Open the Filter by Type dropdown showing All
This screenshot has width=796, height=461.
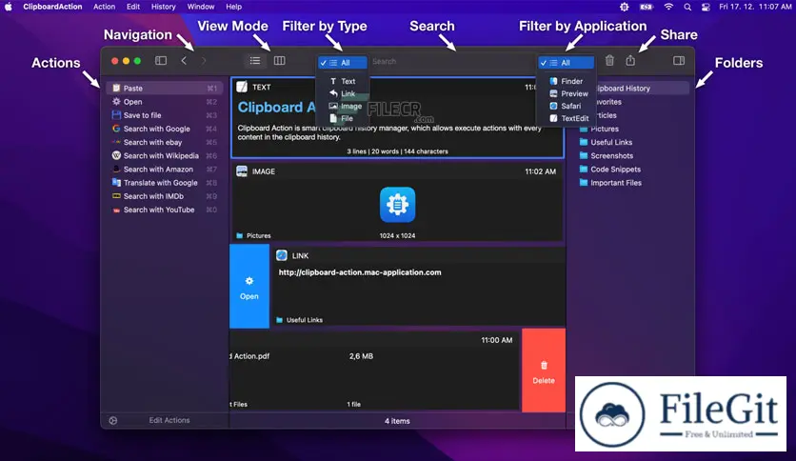pos(342,63)
